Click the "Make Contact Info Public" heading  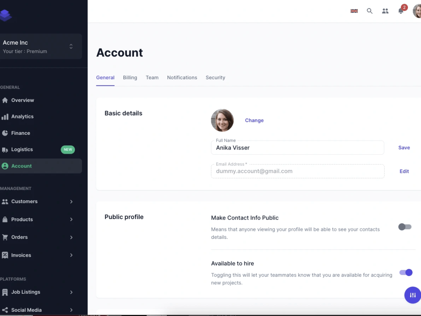(x=245, y=218)
